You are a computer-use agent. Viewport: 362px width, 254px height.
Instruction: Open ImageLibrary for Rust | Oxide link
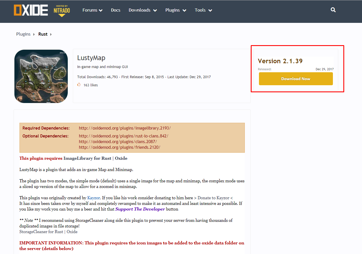click(95, 158)
